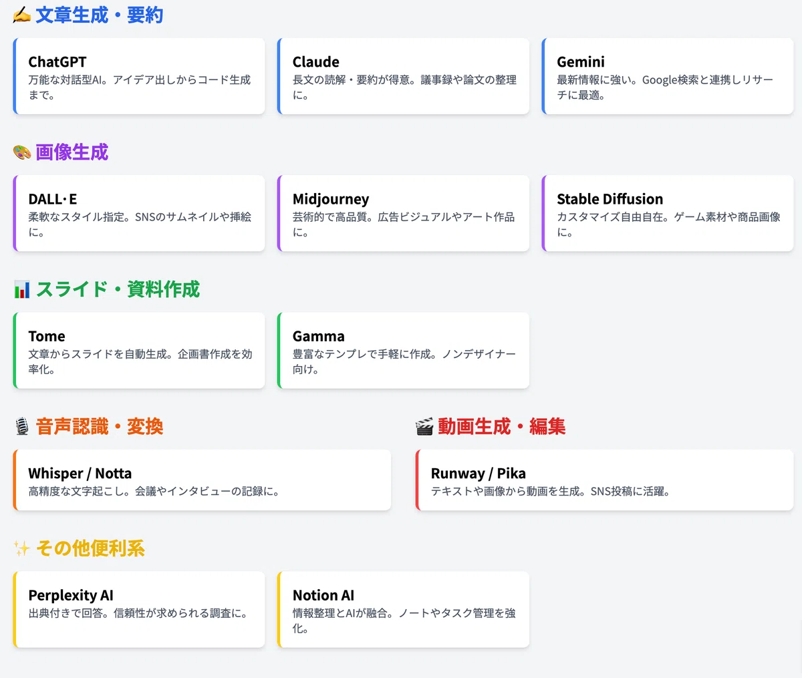Screen dimensions: 802x678
Task: Click the 動画生成・編集 heading
Action: click(502, 427)
